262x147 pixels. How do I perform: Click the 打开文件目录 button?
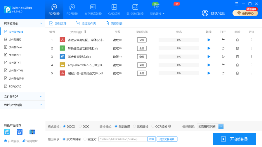167,139
